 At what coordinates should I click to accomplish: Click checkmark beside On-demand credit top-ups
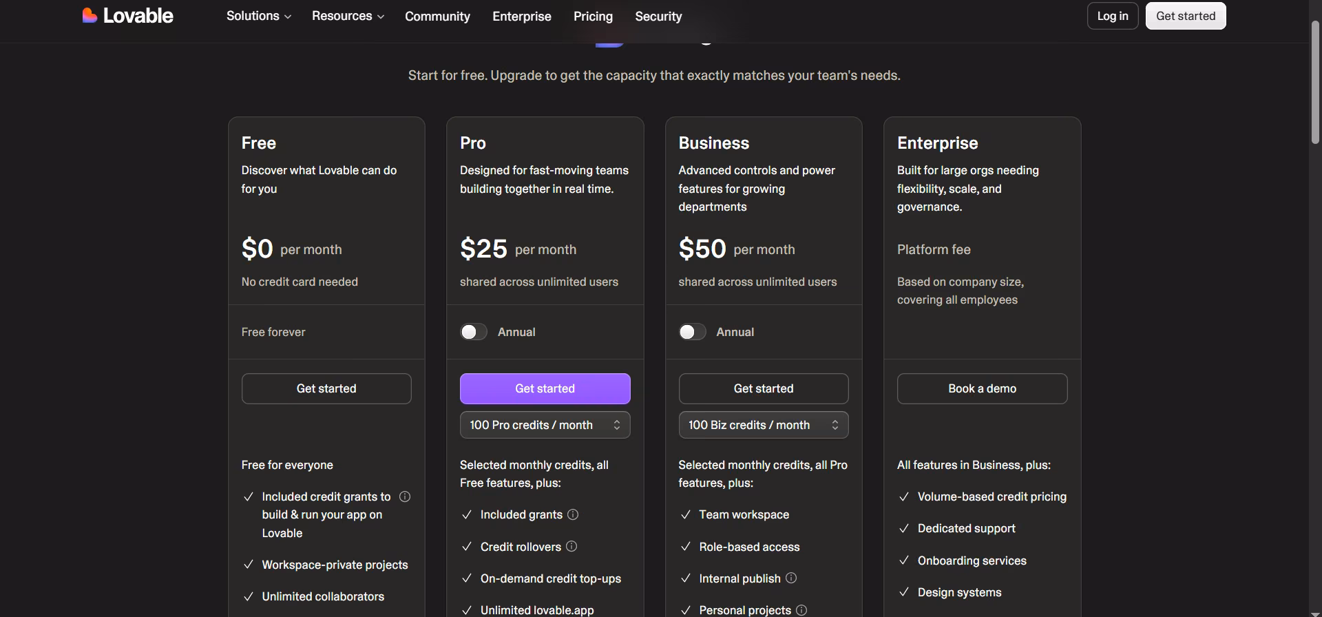(467, 578)
